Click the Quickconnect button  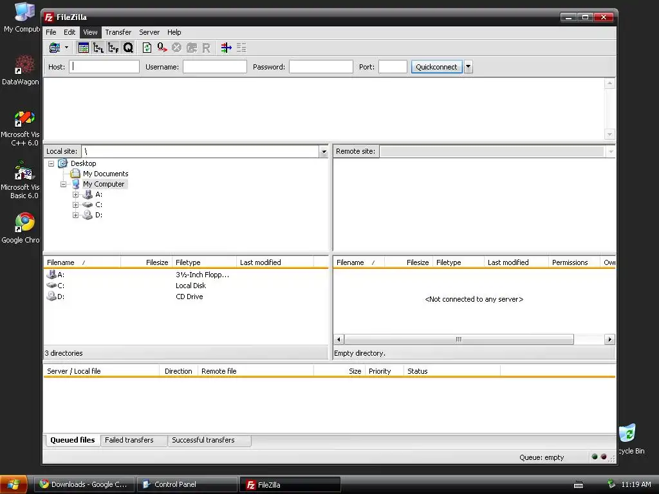tap(437, 67)
